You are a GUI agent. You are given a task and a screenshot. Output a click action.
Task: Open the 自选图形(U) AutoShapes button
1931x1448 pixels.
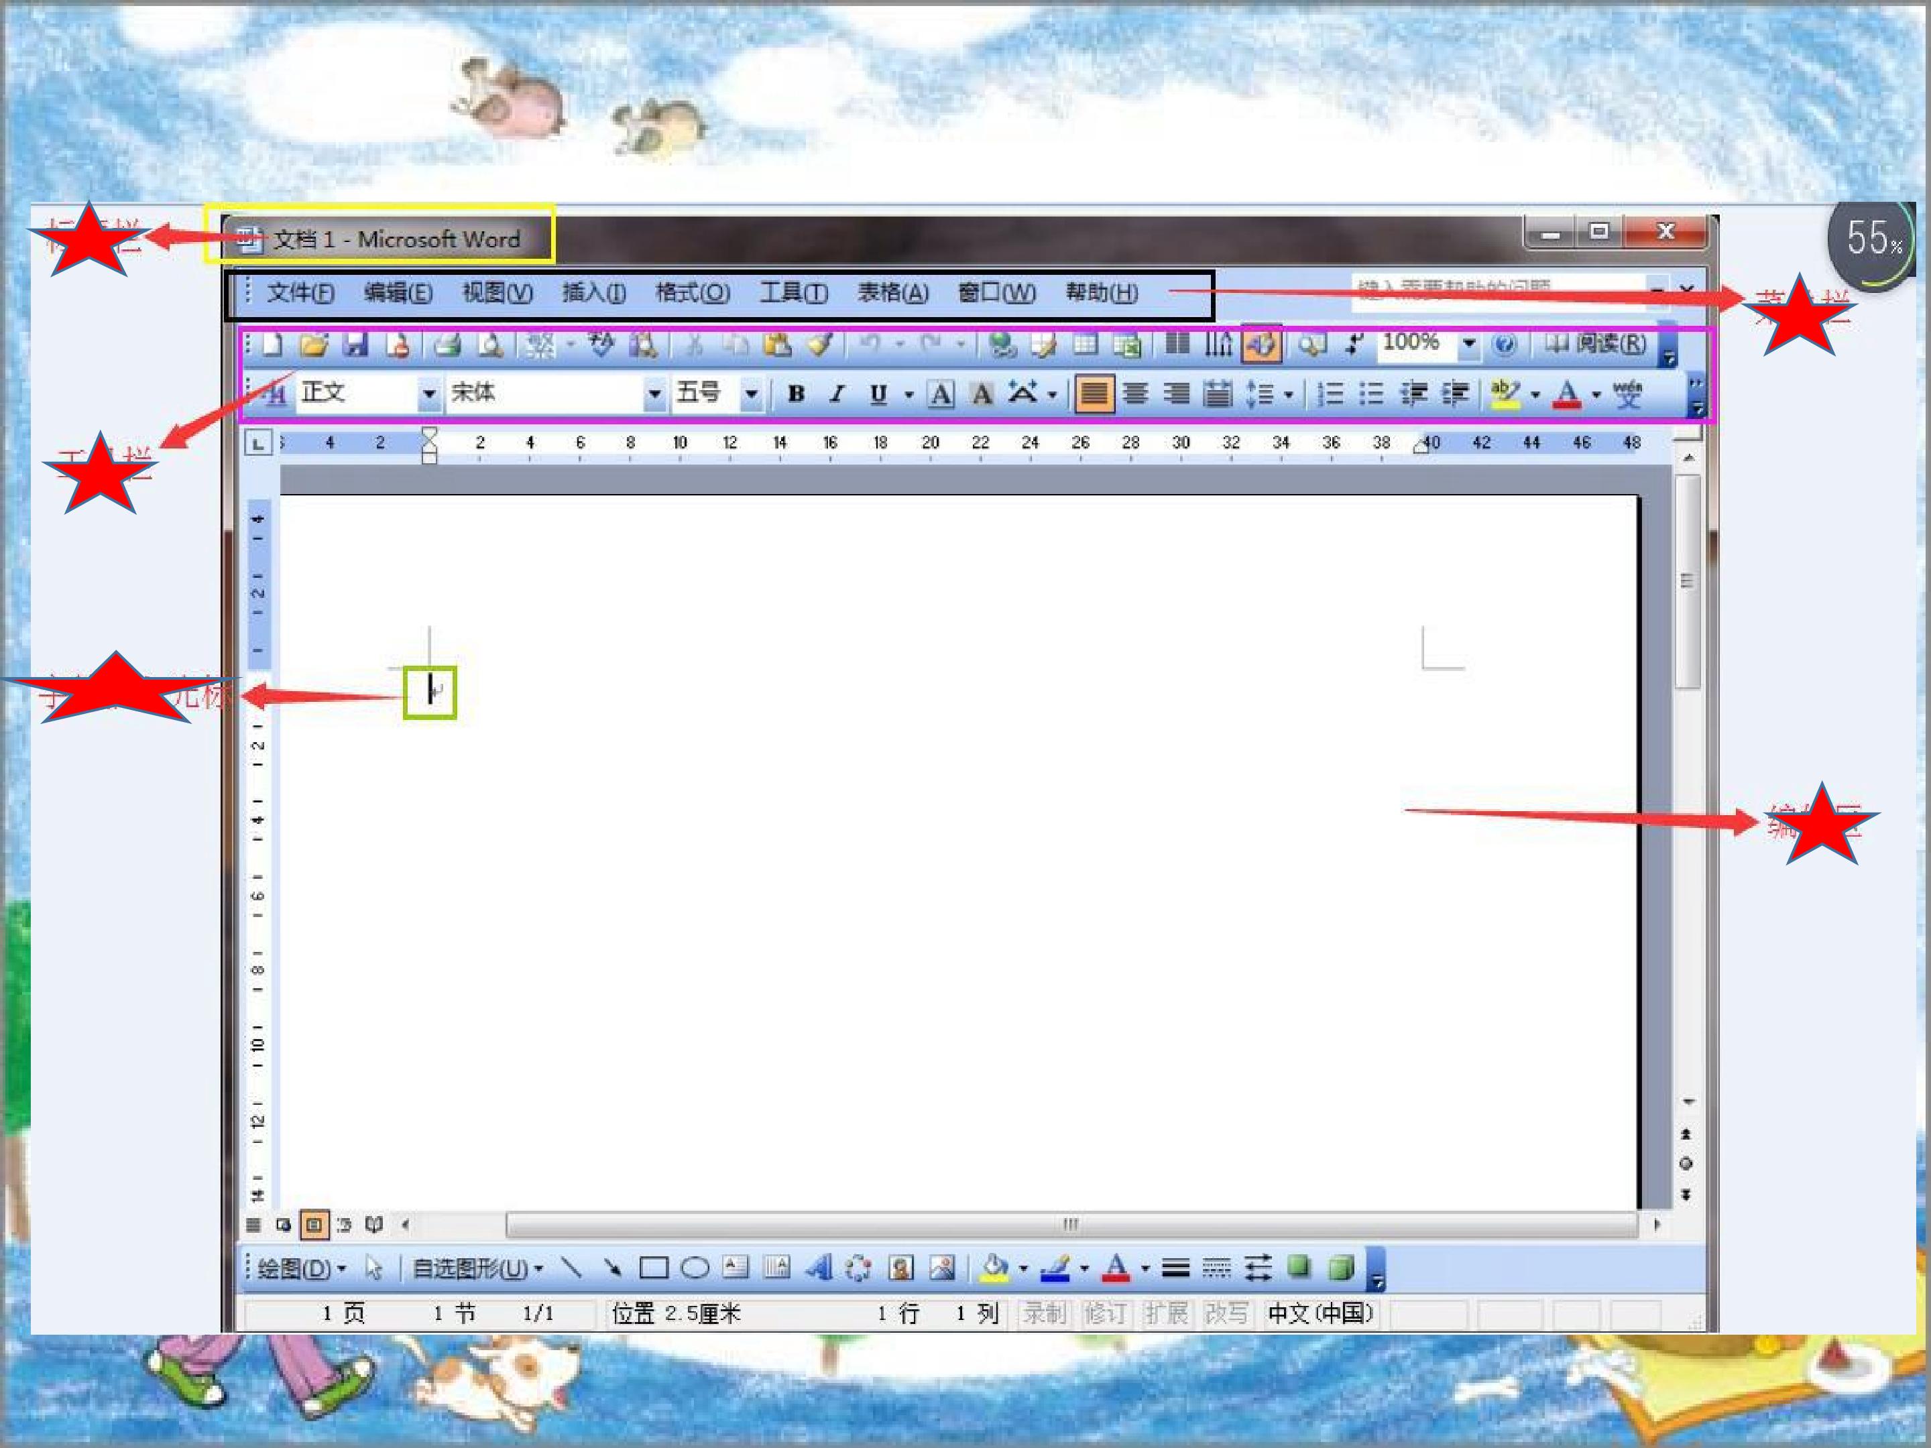click(477, 1268)
